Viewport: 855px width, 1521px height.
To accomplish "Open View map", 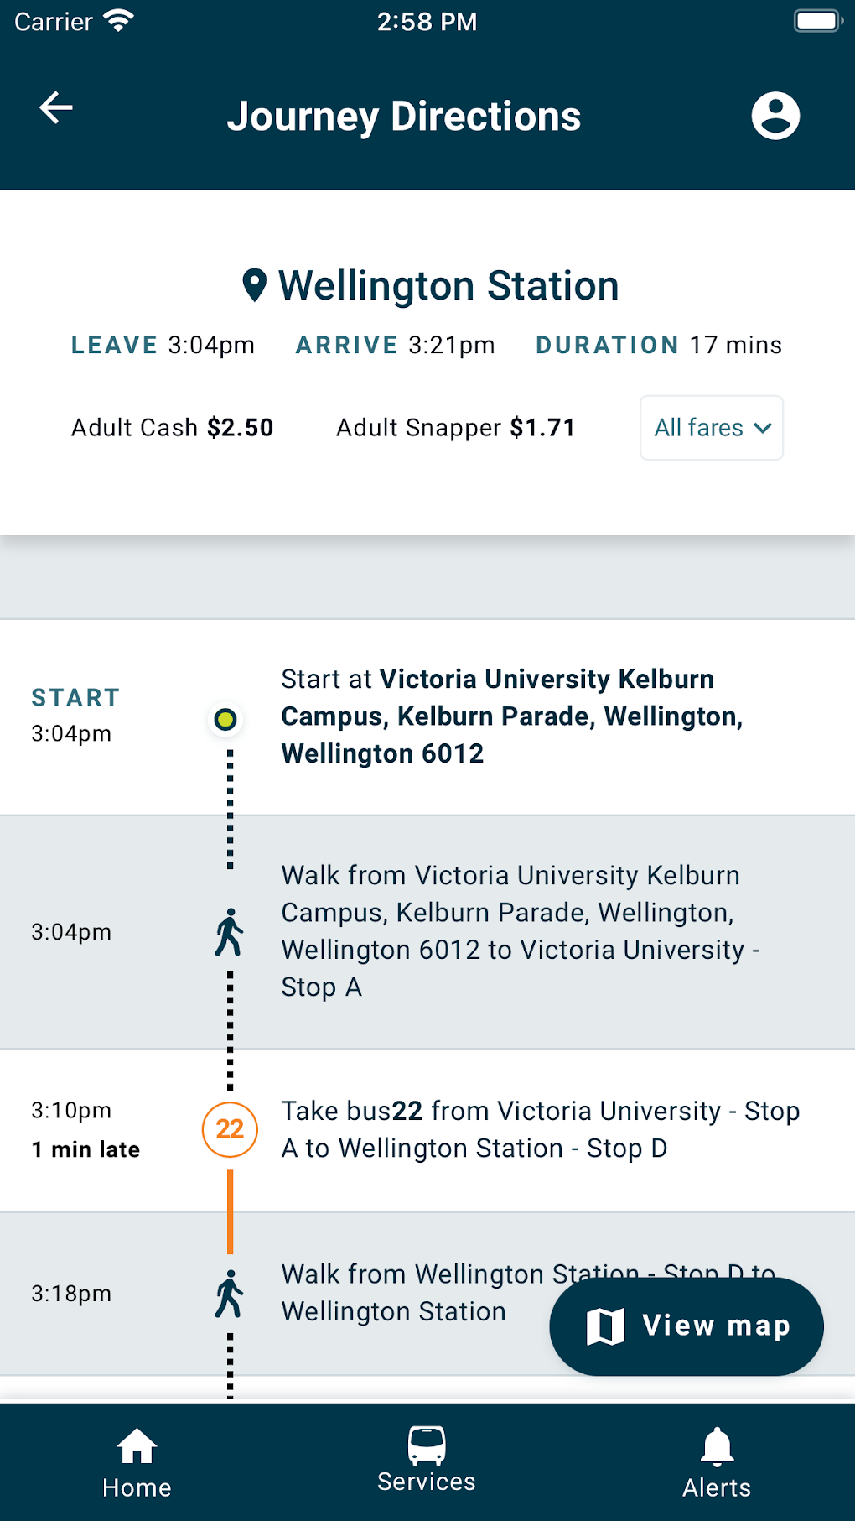I will 686,1326.
